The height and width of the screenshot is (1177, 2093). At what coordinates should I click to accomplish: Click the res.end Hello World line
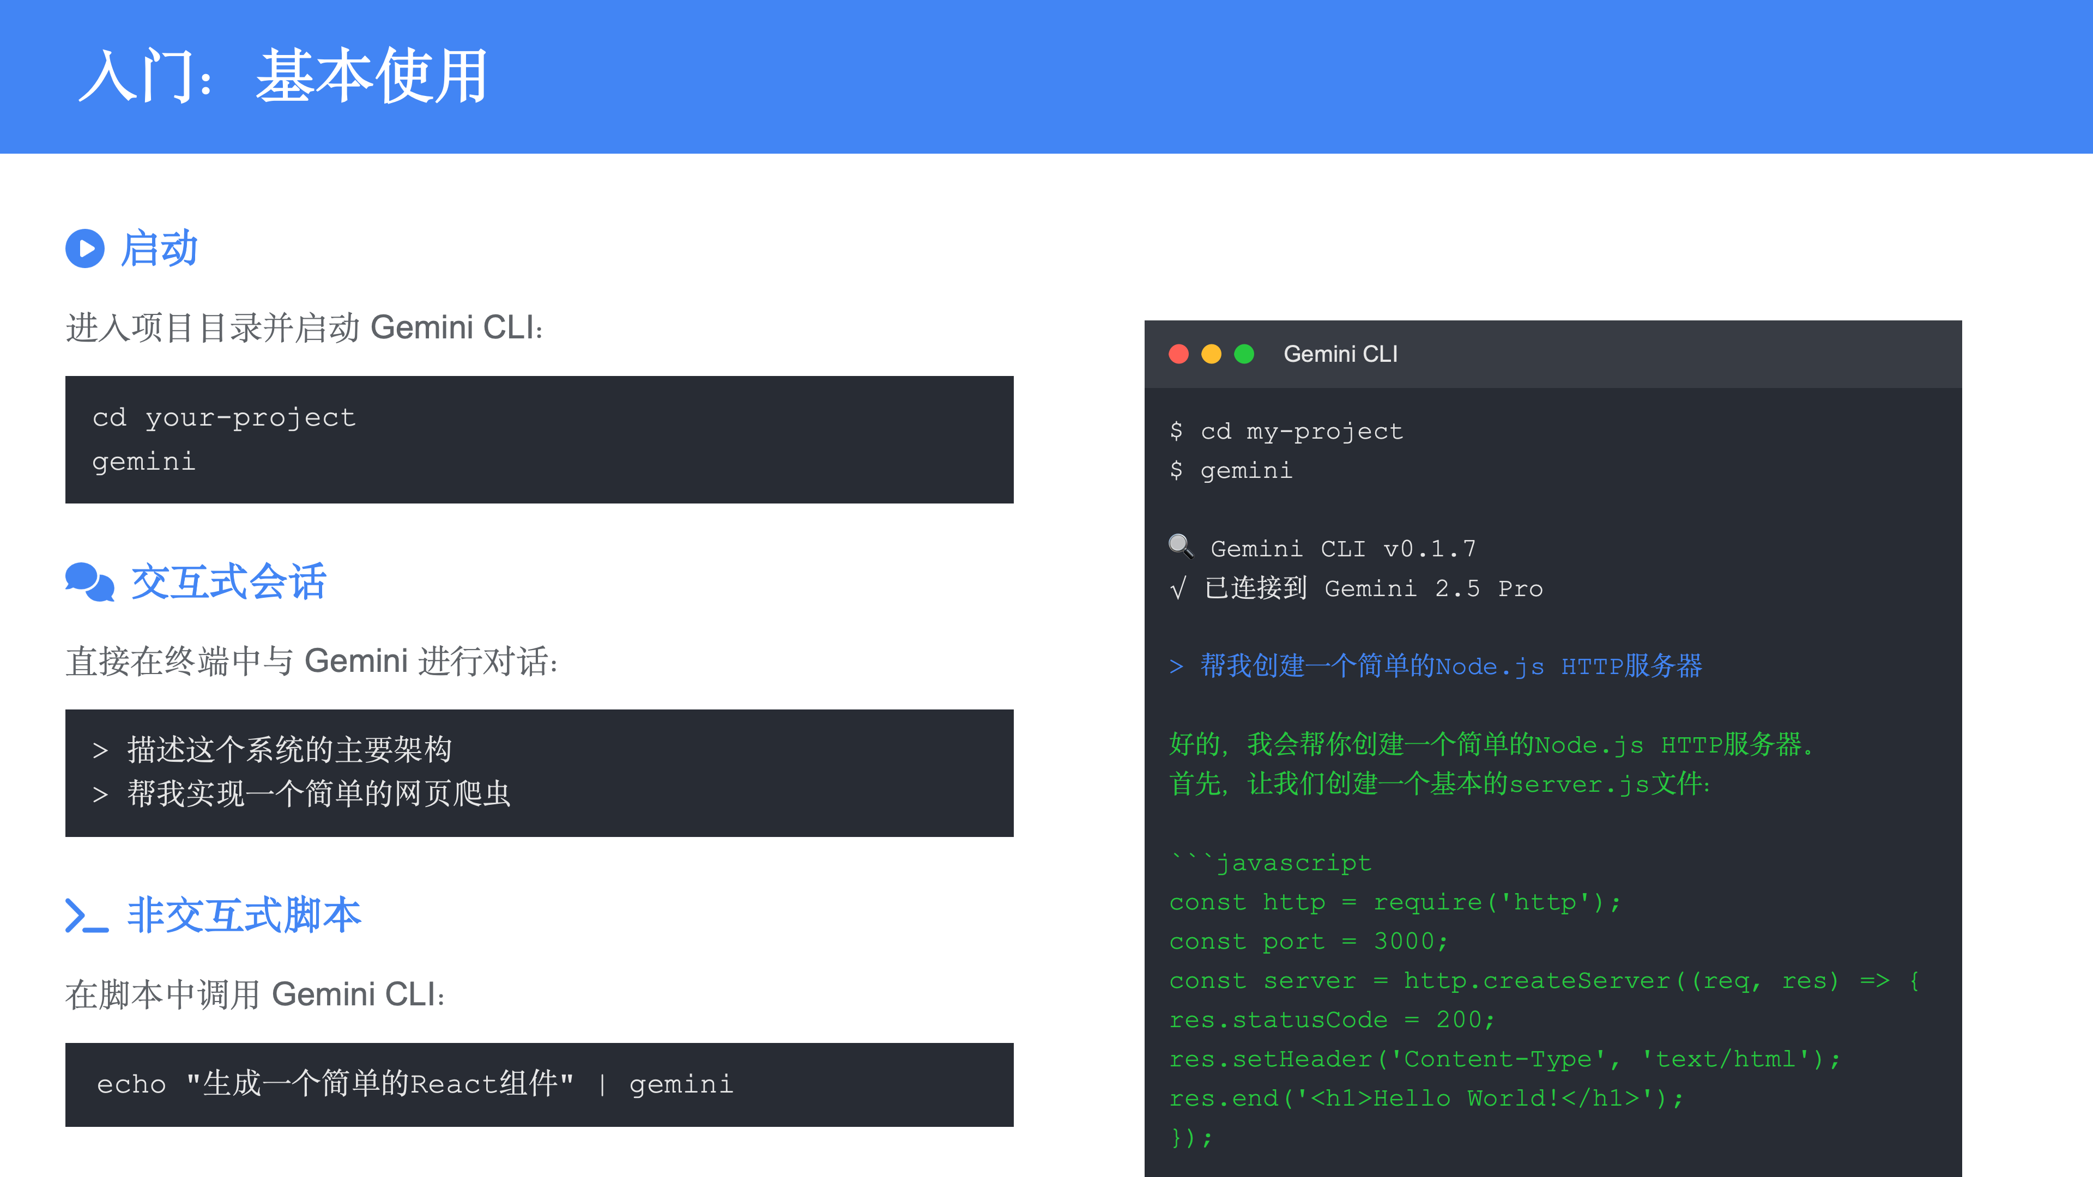pos(1427,1098)
